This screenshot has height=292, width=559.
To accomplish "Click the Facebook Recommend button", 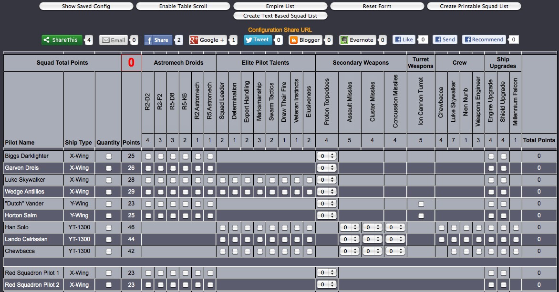I will coord(484,39).
